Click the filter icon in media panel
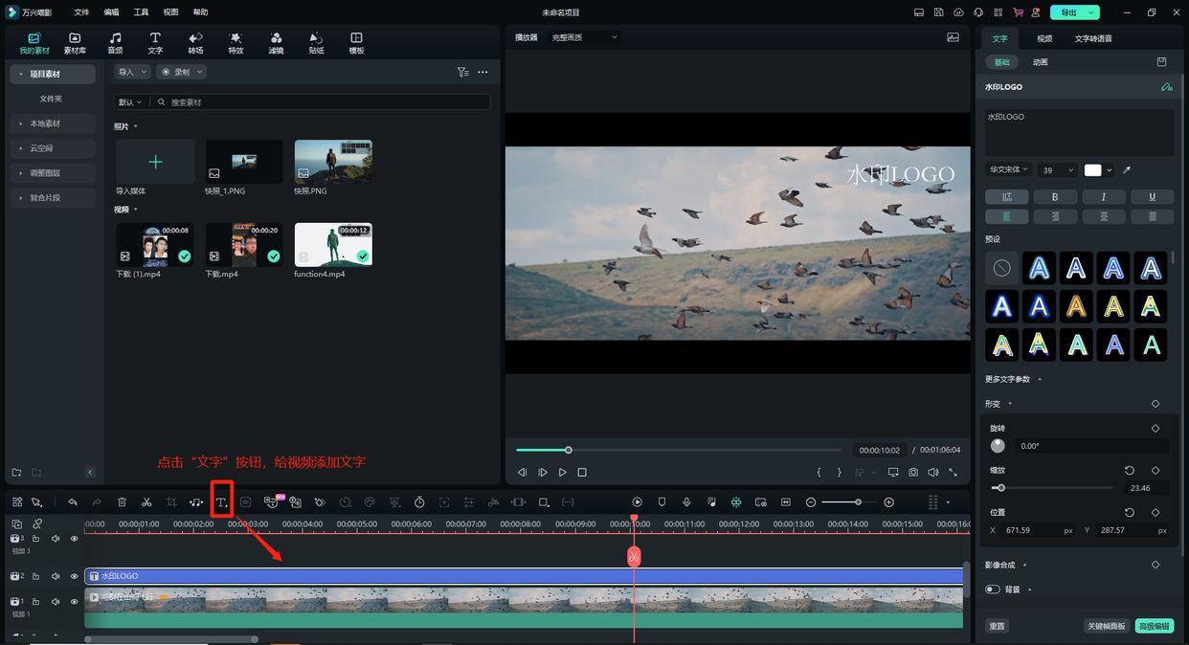Screen dimensions: 1189x645 tap(462, 72)
